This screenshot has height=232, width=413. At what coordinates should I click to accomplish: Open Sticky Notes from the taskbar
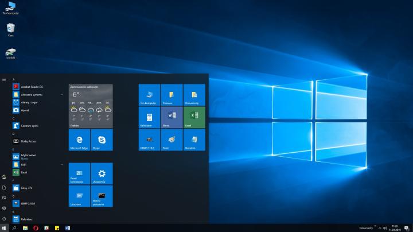pyautogui.click(x=57, y=228)
